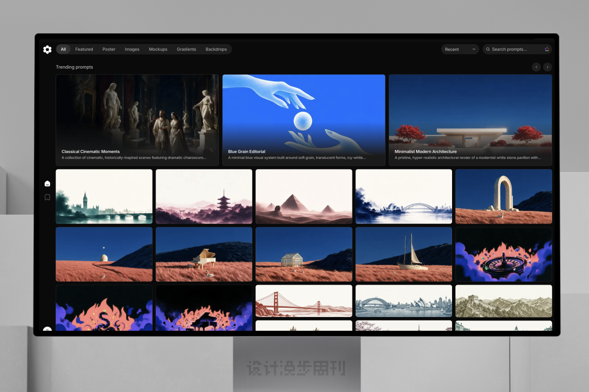Viewport: 589px width, 392px height.
Task: Select the sailboat in field thumbnail
Action: pos(403,254)
